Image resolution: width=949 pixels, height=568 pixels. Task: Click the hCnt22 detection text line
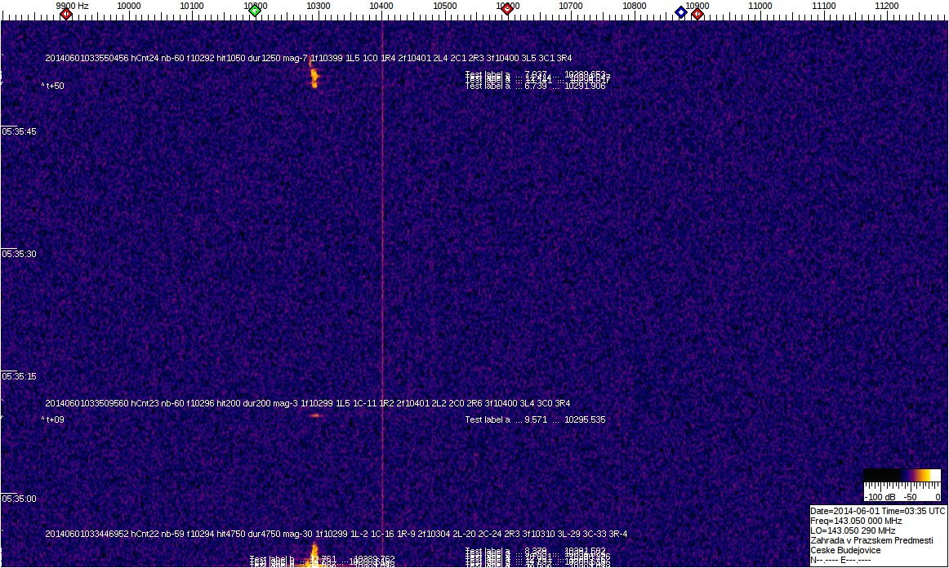[x=336, y=534]
